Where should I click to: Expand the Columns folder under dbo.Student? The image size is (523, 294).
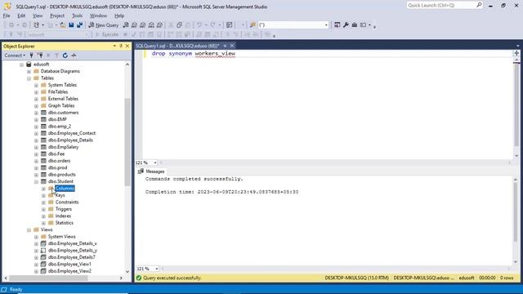(x=43, y=189)
